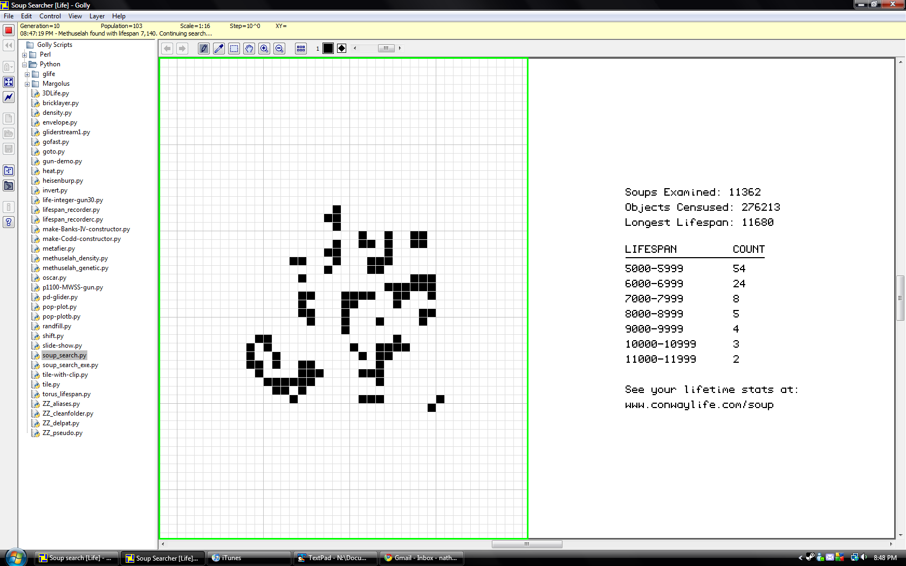906x566 pixels.
Task: Click the reset/rewind pattern icon
Action: [x=9, y=45]
